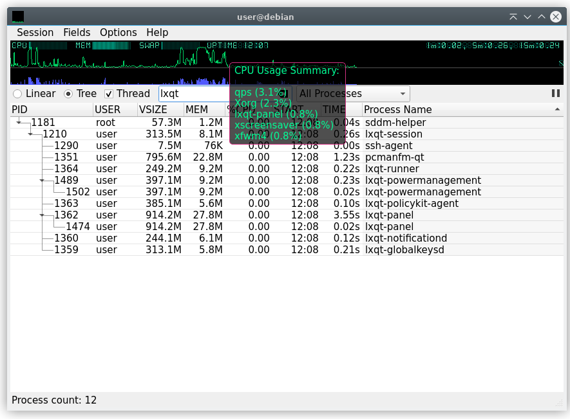Click the MEM usage bar in the status panel
Viewport: 570px width, 419px height.
[111, 46]
